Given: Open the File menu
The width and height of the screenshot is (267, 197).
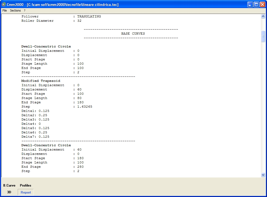Looking at the screenshot, I should tap(5, 10).
